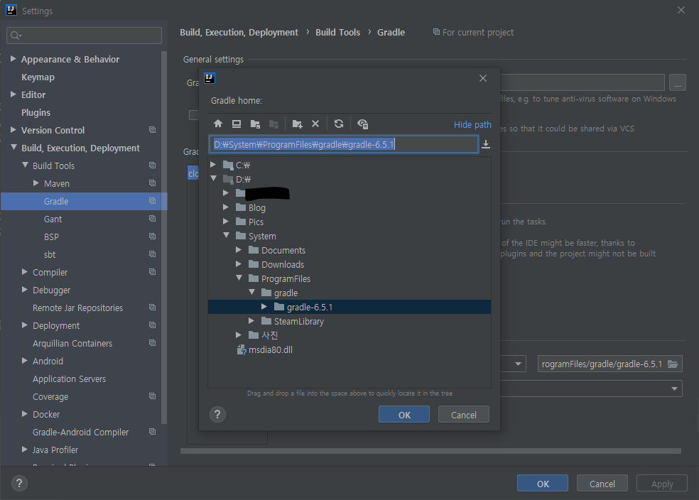
Task: Click Hide path link
Action: coord(472,125)
